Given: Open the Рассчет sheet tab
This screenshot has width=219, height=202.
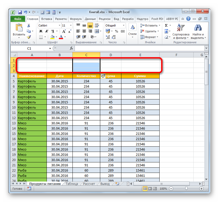Looking at the screenshot, I should click(89, 184).
